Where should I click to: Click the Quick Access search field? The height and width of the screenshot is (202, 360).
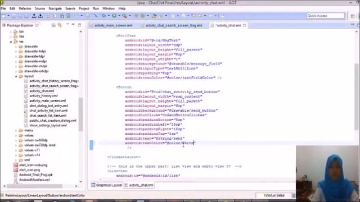[x=326, y=16]
